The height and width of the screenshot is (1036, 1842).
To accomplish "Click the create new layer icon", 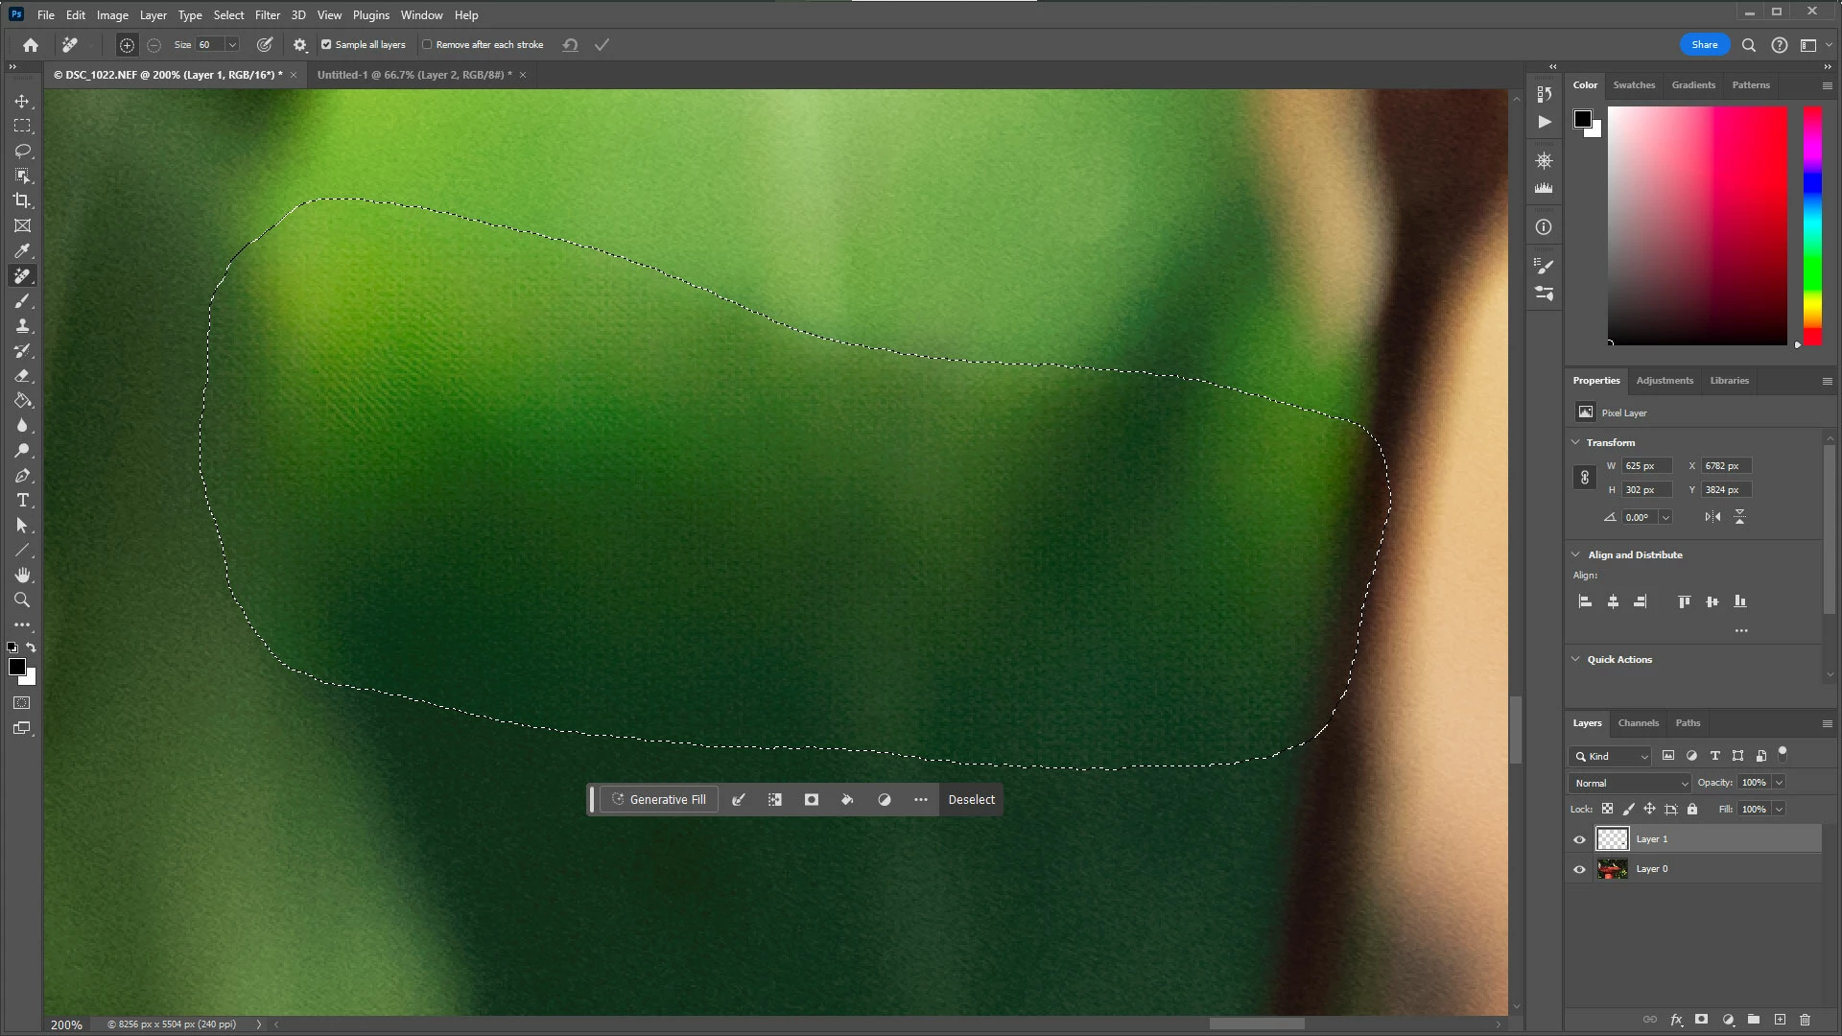I will [x=1780, y=1020].
